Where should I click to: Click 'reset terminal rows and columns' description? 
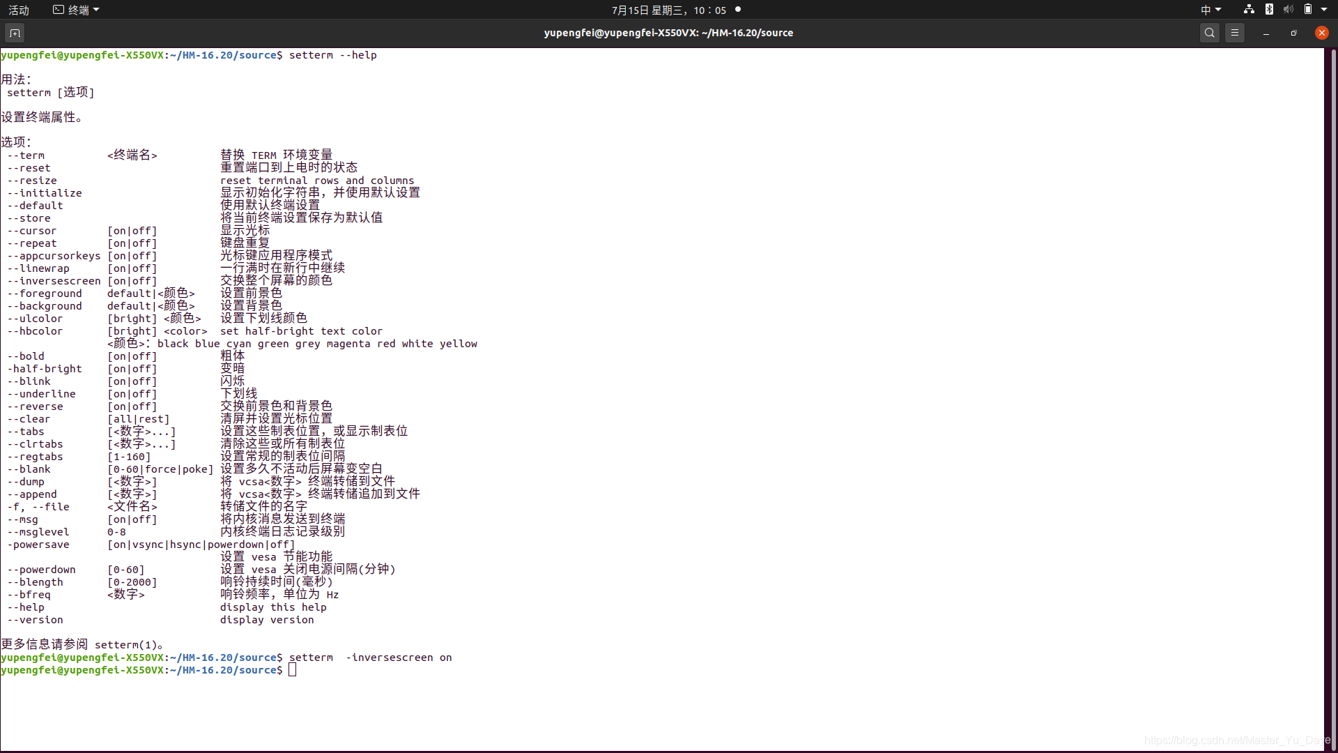317,181
